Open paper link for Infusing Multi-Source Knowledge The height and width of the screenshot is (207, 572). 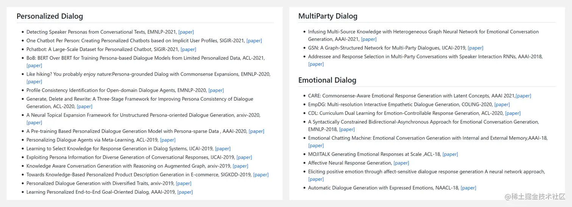(x=369, y=39)
